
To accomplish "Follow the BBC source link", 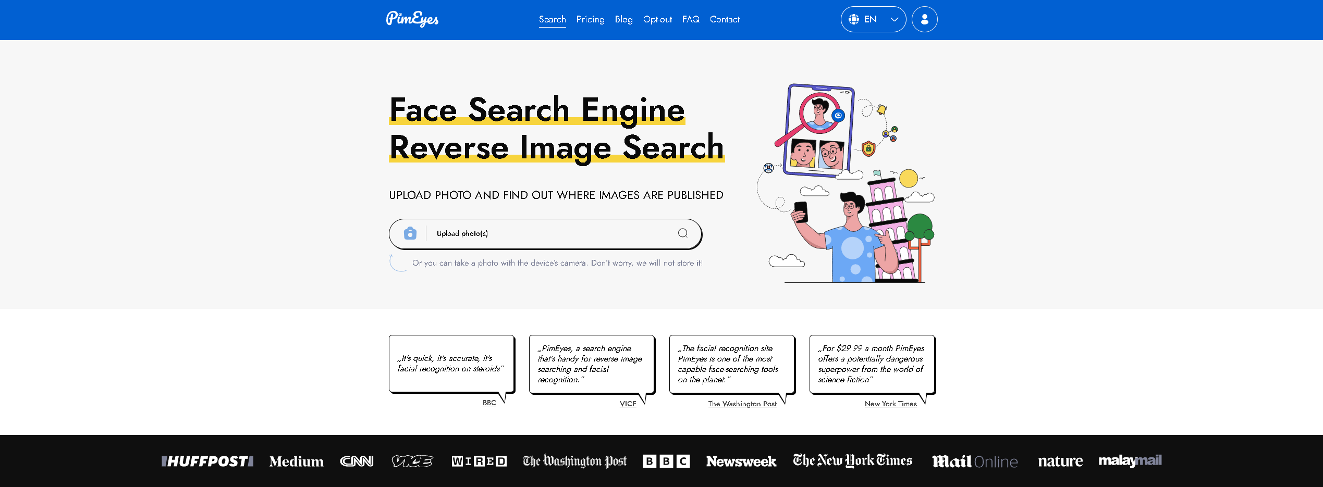I will (x=489, y=403).
